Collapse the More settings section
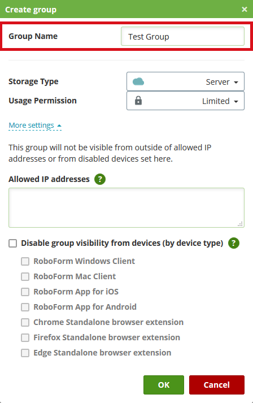This screenshot has width=253, height=403. click(35, 125)
